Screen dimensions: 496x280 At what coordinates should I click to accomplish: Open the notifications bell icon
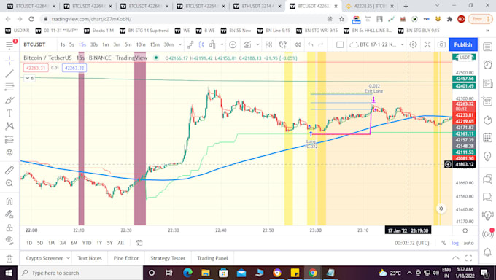tap(487, 252)
